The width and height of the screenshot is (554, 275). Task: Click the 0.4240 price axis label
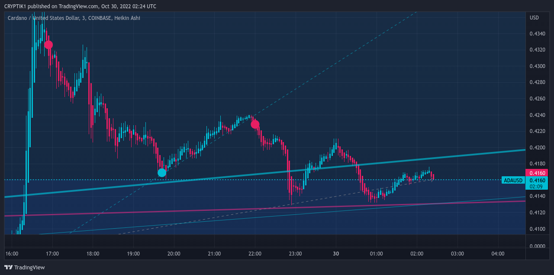pos(537,115)
